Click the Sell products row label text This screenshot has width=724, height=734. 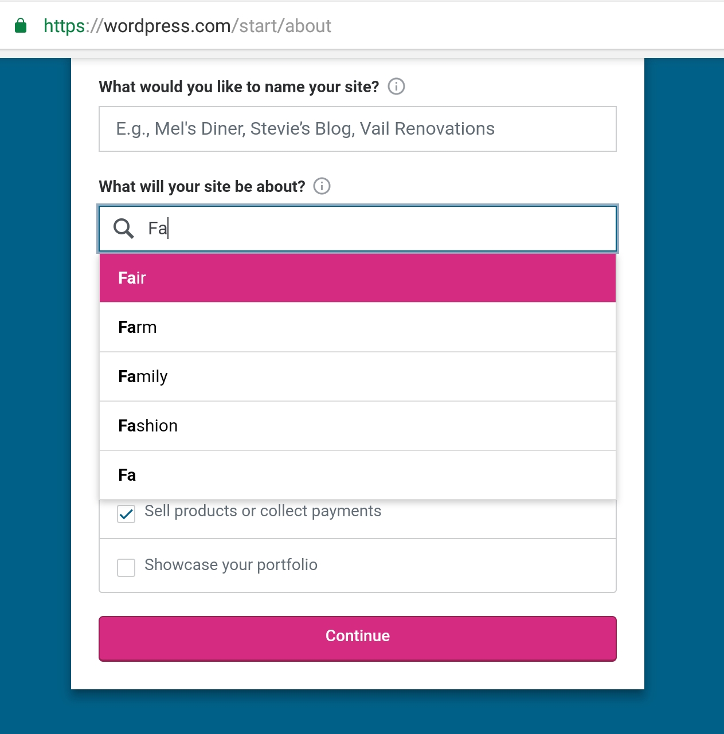(x=263, y=511)
